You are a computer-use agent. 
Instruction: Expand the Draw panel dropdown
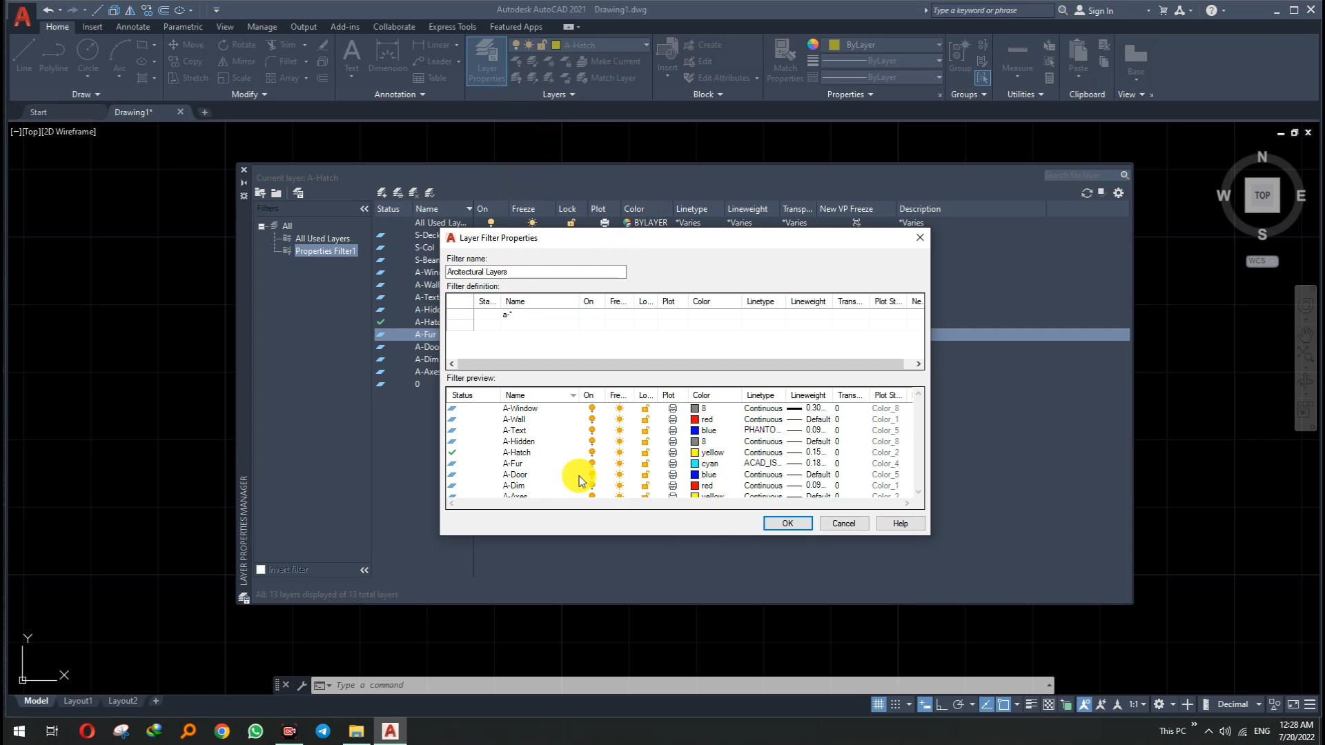(x=86, y=95)
